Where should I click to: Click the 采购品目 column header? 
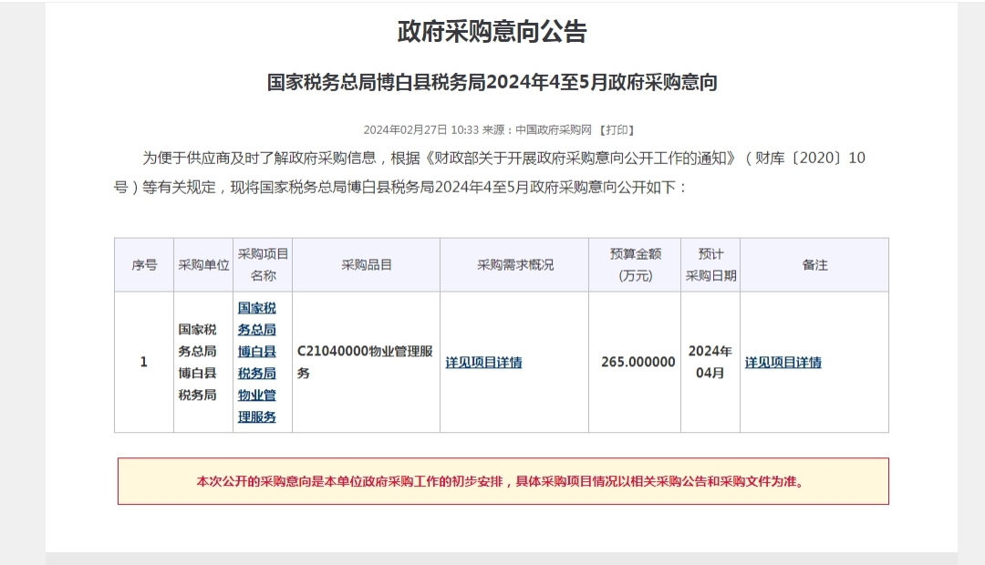click(x=367, y=265)
